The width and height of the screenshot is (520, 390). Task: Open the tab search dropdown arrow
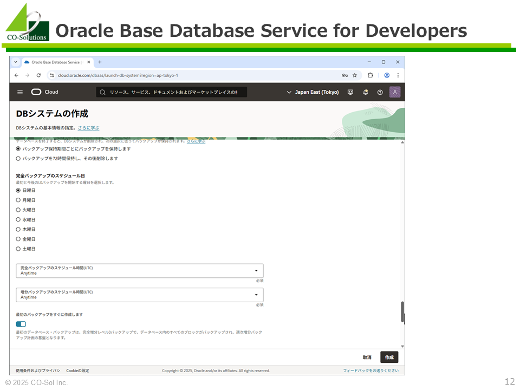16,62
